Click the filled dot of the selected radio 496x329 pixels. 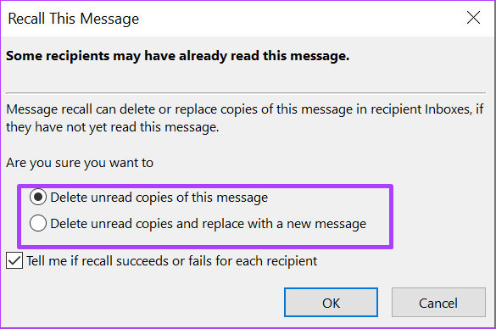[38, 197]
